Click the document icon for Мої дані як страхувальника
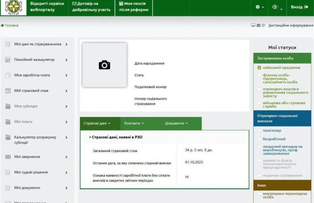This screenshot has width=314, height=203. click(x=8, y=44)
